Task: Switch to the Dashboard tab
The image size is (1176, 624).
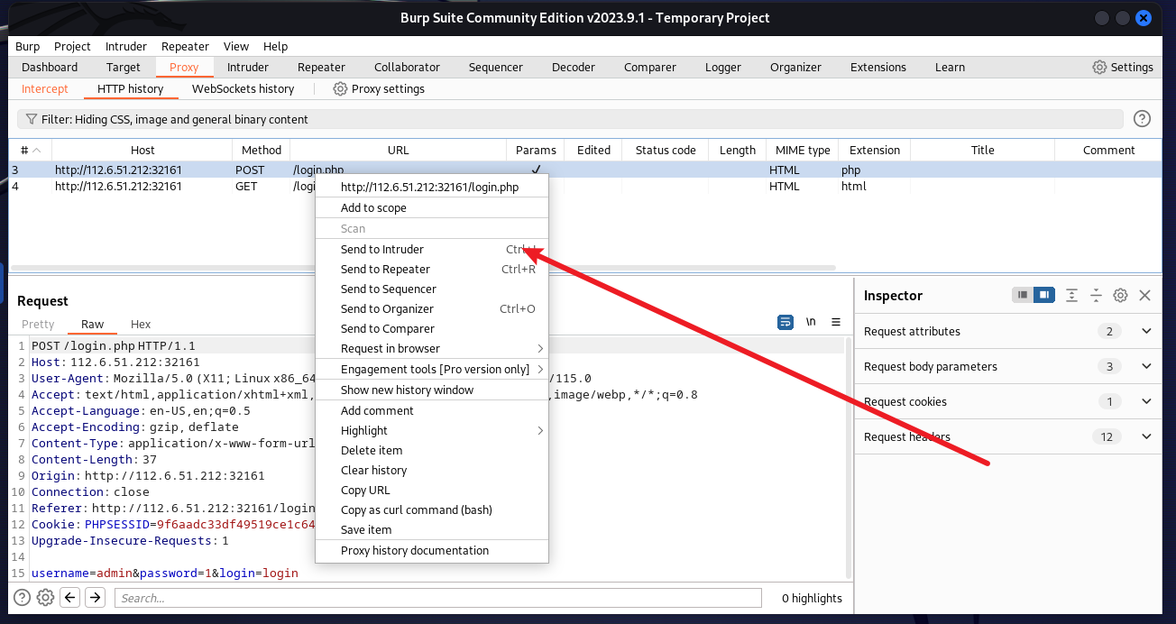Action: [x=50, y=67]
